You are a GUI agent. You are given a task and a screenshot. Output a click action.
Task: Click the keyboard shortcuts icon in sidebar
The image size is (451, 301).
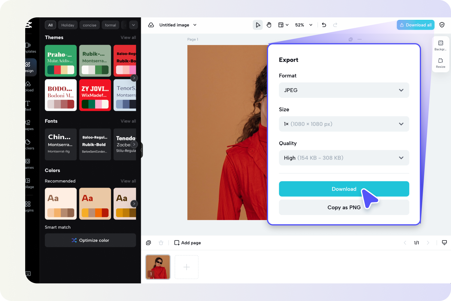pos(28,273)
